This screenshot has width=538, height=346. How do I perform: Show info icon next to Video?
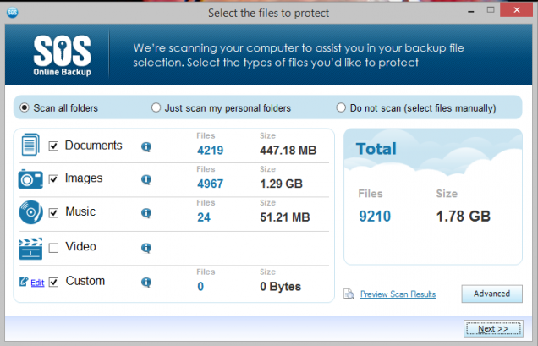pyautogui.click(x=145, y=248)
